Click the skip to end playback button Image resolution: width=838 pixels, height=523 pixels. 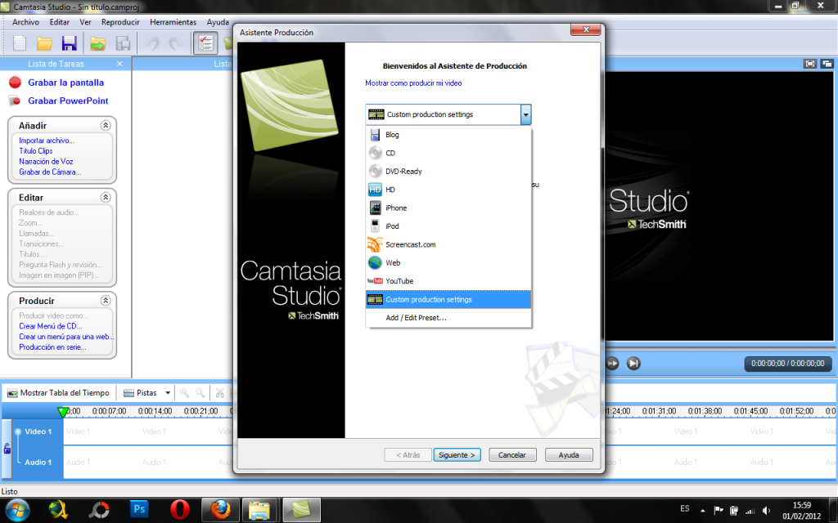(633, 364)
